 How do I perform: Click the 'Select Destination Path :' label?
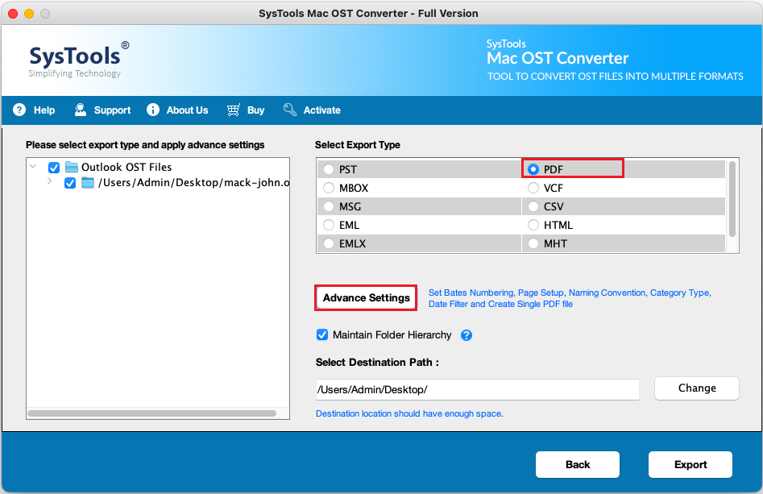(x=377, y=362)
